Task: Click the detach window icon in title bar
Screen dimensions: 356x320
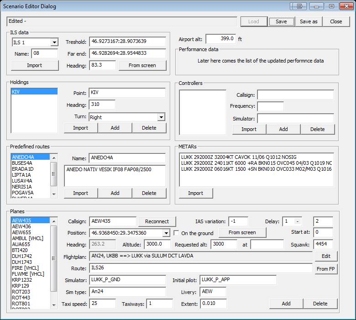Action: 300,6
